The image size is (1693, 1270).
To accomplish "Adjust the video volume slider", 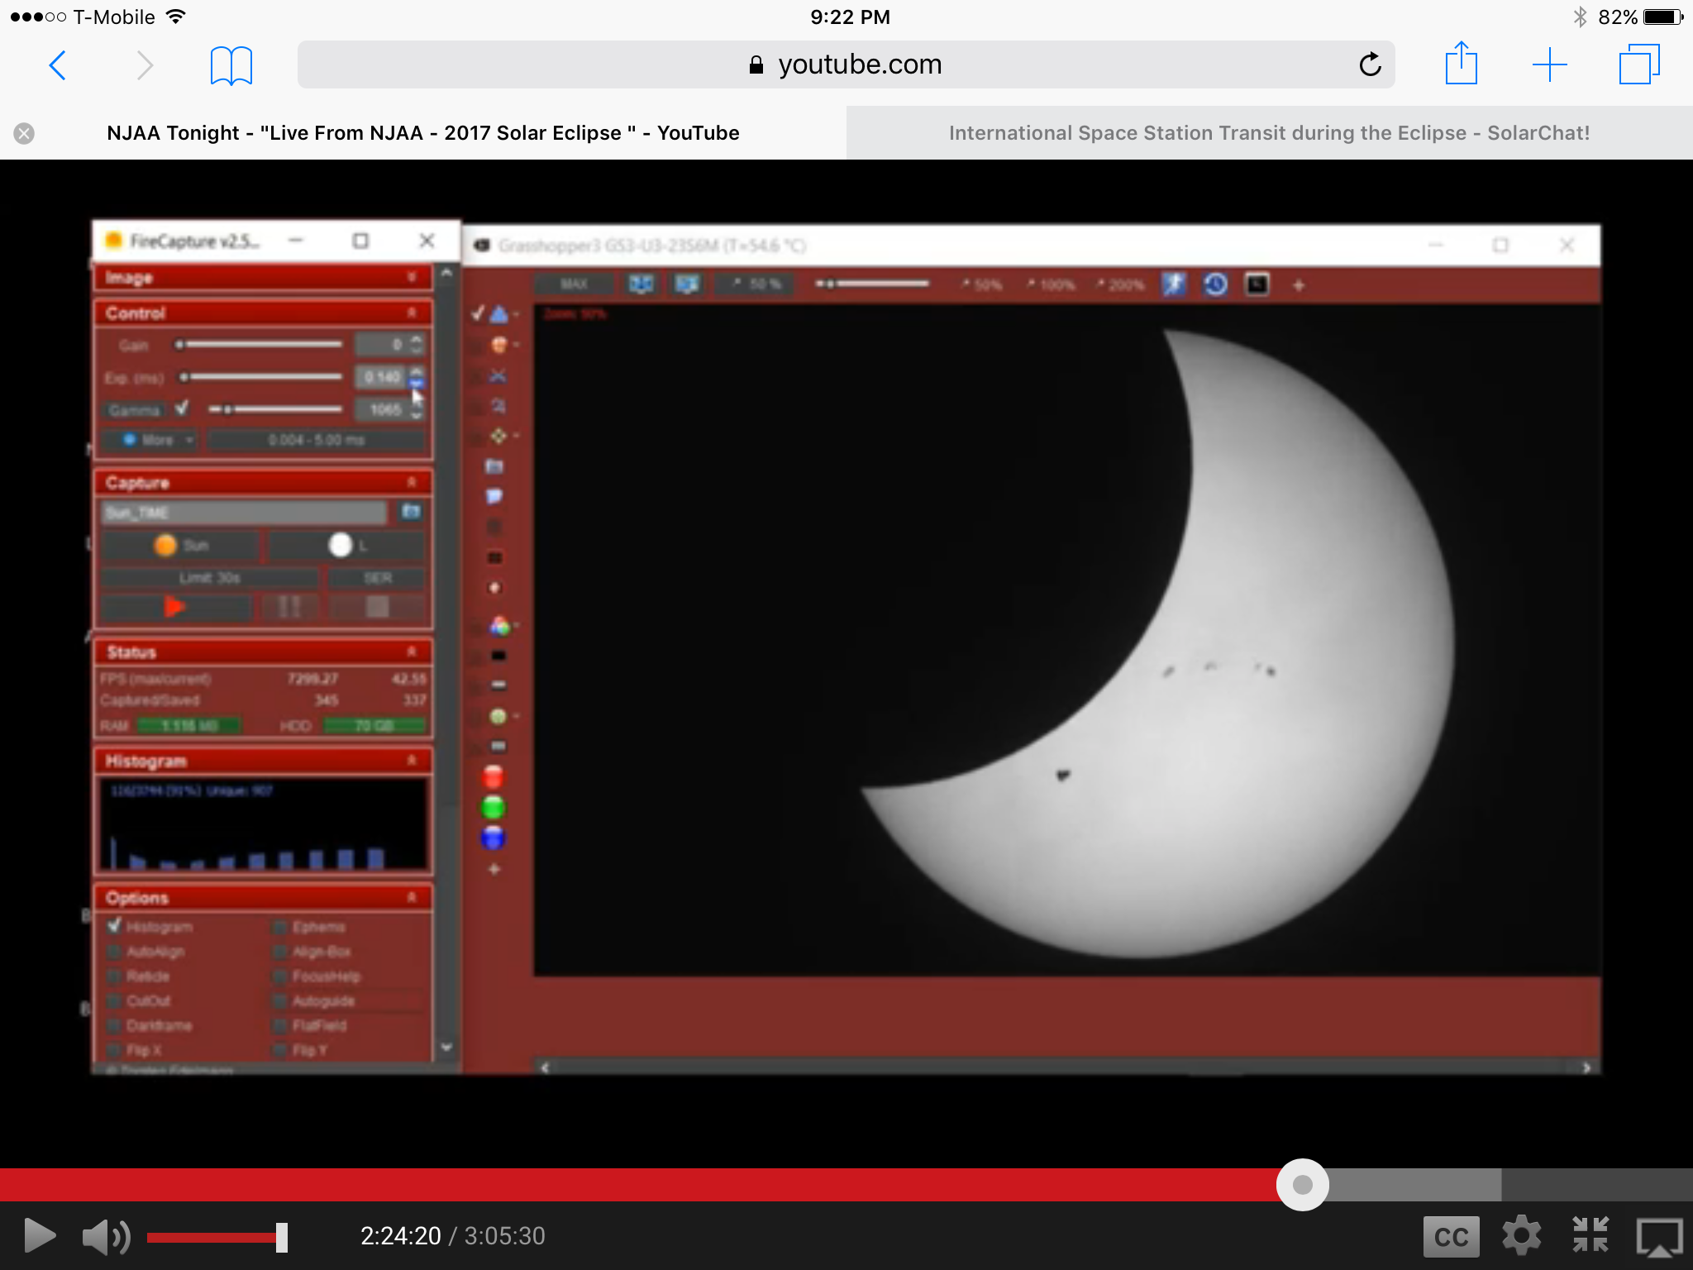I will [x=217, y=1237].
